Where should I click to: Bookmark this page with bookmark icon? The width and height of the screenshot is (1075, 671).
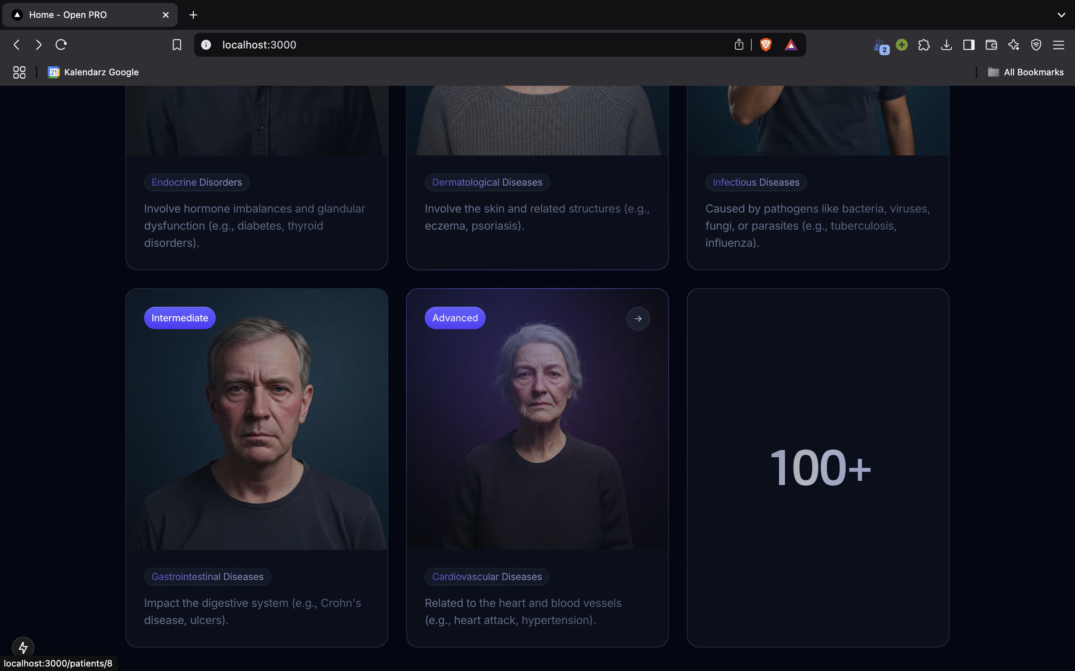pos(177,45)
